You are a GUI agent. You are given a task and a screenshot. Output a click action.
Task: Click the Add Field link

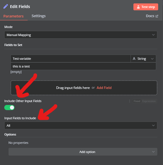[104, 88]
